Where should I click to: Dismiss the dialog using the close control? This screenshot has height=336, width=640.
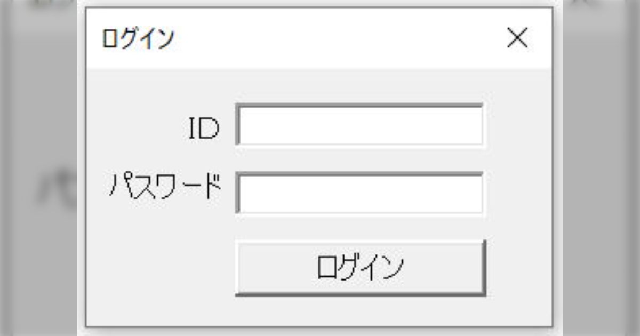[x=517, y=37]
